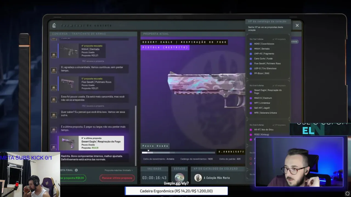
Task: Select MP9 | Soberana Urbana in catalog list
Action: tap(263, 113)
